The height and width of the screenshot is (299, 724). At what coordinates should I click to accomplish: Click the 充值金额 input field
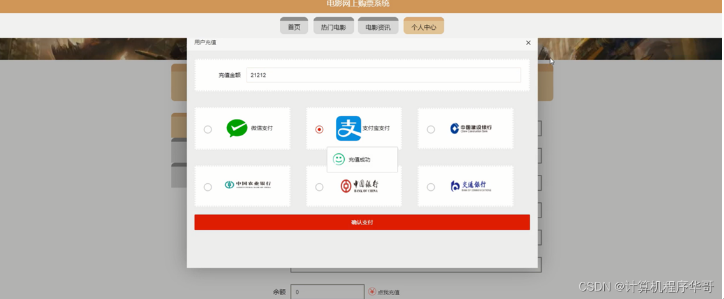[383, 75]
